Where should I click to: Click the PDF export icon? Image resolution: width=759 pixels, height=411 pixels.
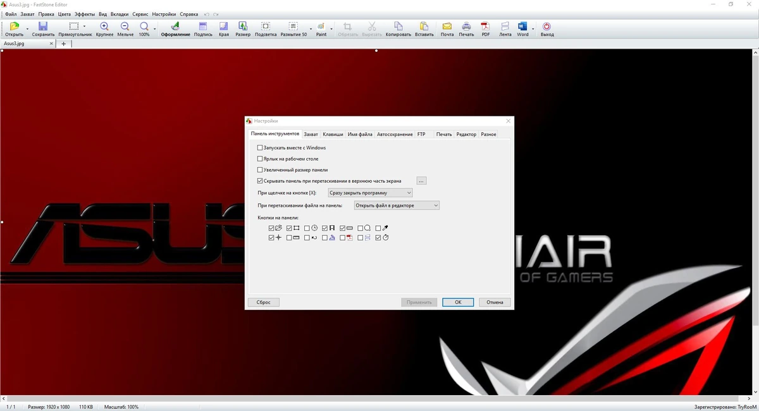pos(486,27)
